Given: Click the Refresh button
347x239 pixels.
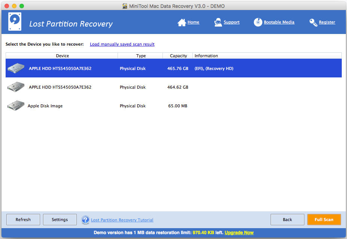Looking at the screenshot, I should pyautogui.click(x=23, y=220).
